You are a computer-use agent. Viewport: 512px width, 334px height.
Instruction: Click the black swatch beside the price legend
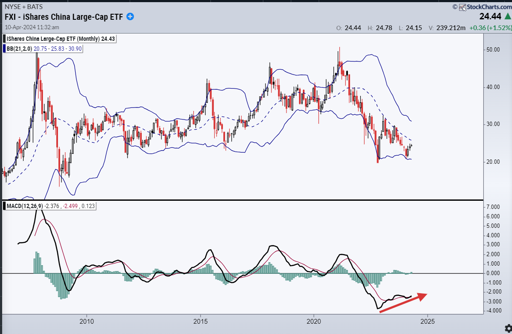click(x=5, y=39)
